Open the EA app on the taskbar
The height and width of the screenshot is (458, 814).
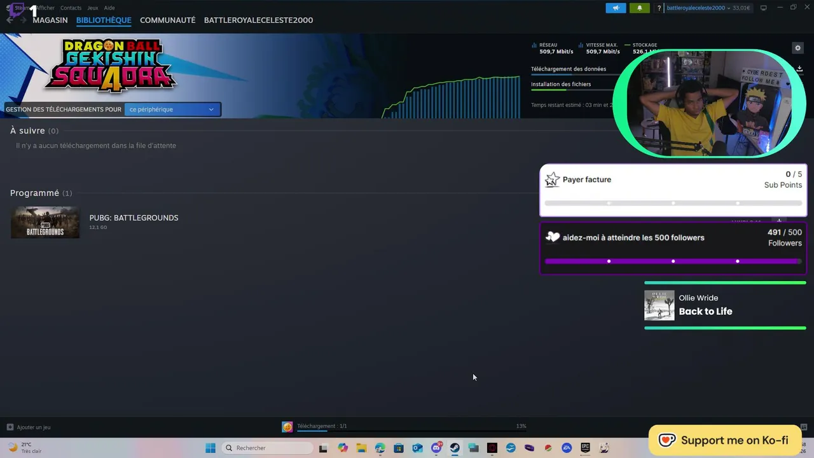click(567, 448)
